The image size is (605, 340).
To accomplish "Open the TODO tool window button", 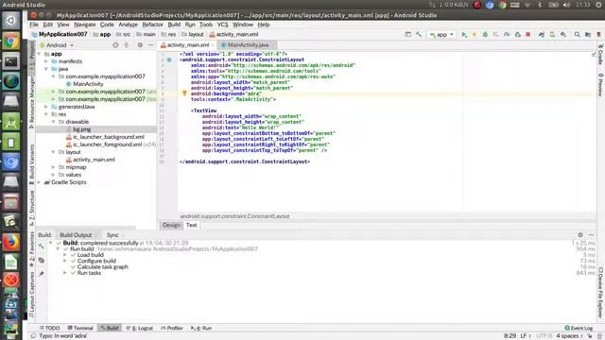I will [49, 328].
